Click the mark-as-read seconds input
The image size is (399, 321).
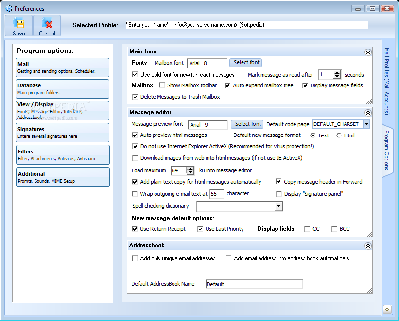(x=326, y=74)
